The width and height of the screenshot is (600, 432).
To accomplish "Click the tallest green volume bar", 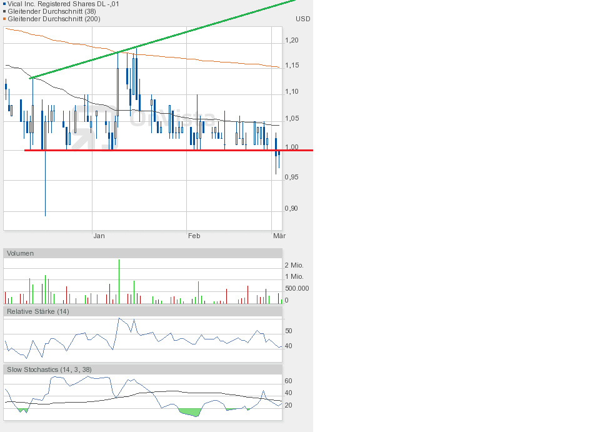I will (x=119, y=281).
